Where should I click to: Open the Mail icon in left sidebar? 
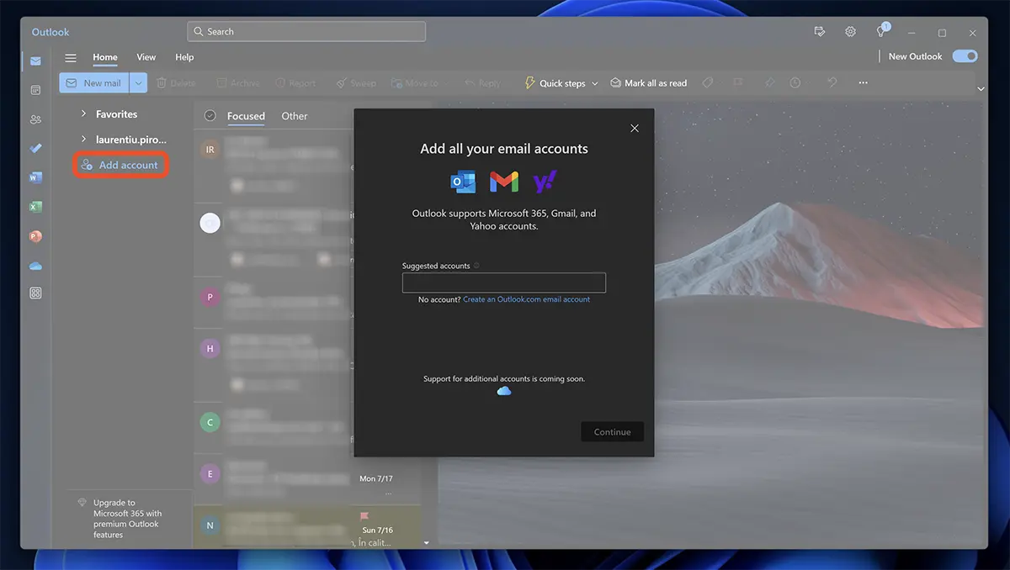click(35, 61)
